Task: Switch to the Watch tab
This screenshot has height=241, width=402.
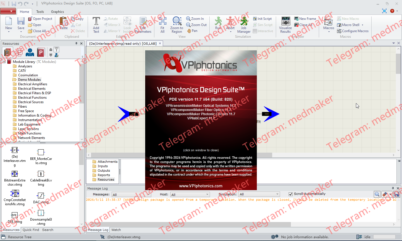Action: pos(116,230)
